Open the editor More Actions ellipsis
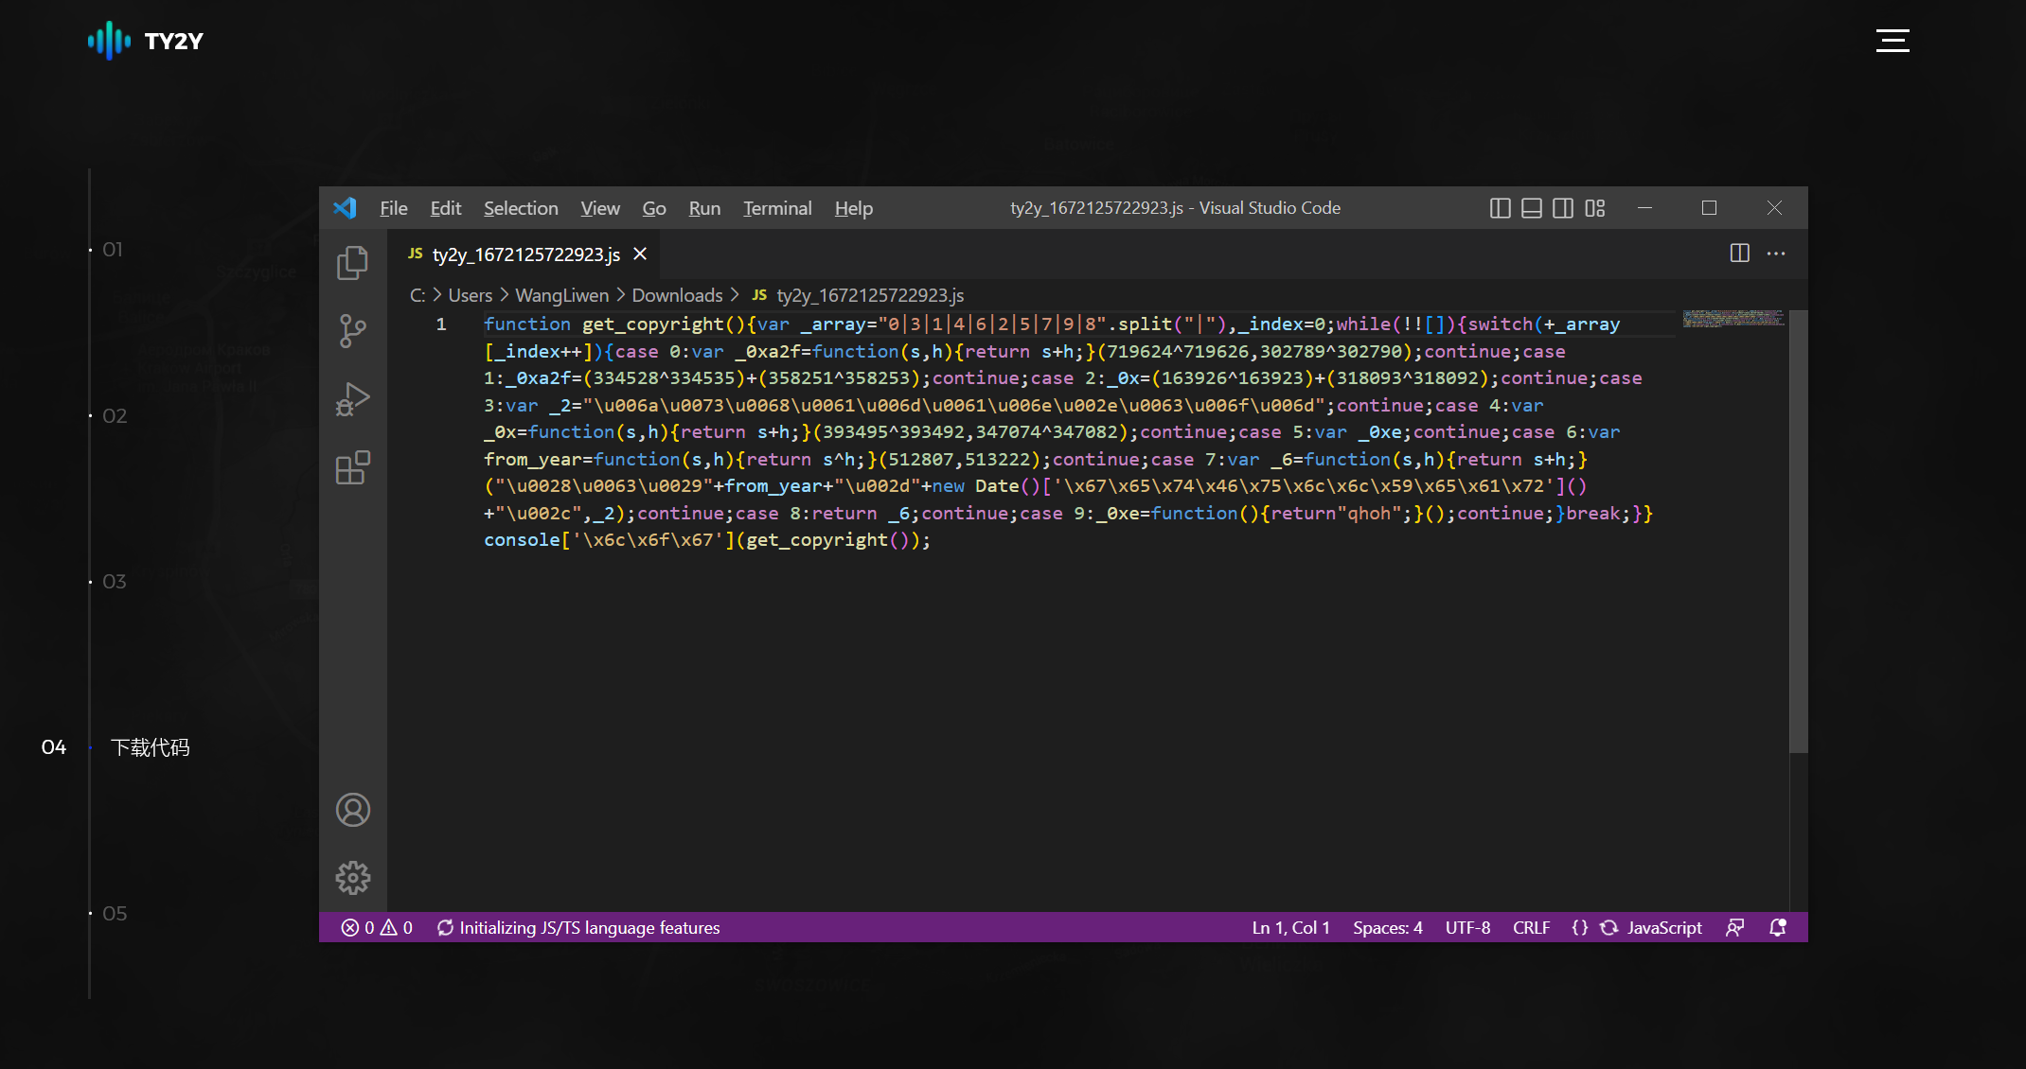The width and height of the screenshot is (2026, 1069). tap(1776, 253)
